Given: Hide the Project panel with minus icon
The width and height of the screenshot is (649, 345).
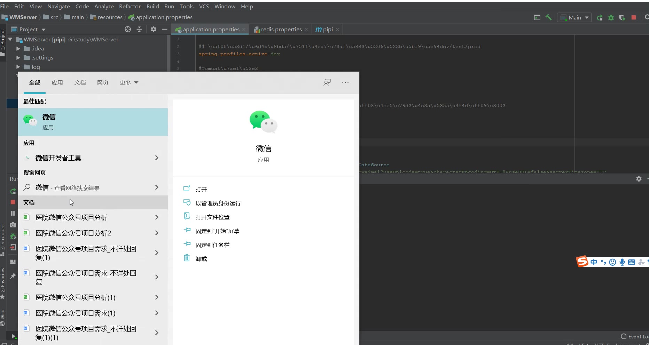Looking at the screenshot, I should [x=165, y=29].
